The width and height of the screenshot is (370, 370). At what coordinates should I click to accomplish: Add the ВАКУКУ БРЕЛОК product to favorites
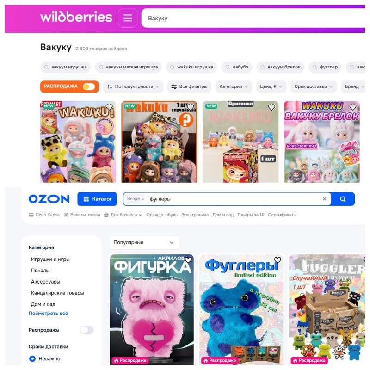(x=353, y=107)
